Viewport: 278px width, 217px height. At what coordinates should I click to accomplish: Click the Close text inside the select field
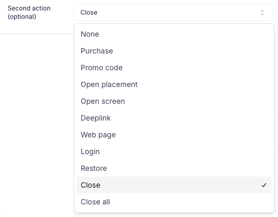pos(89,13)
